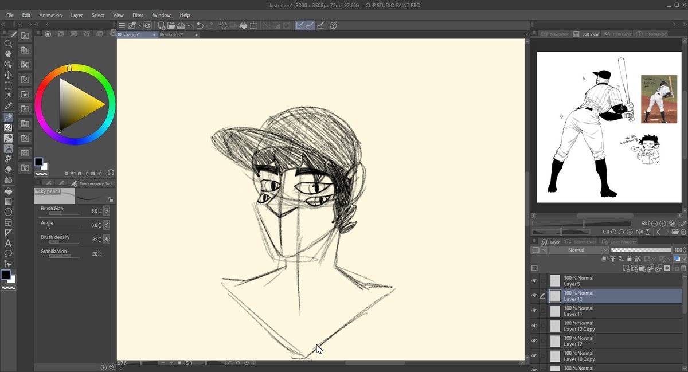Select the Hand tool in the toolbar
This screenshot has width=688, height=372.
8,54
